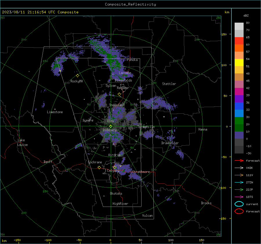The height and width of the screenshot is (244, 261).
Task: Click the 2023/08/11 21:16:54 UTC timestamp
Action: [x=26, y=12]
